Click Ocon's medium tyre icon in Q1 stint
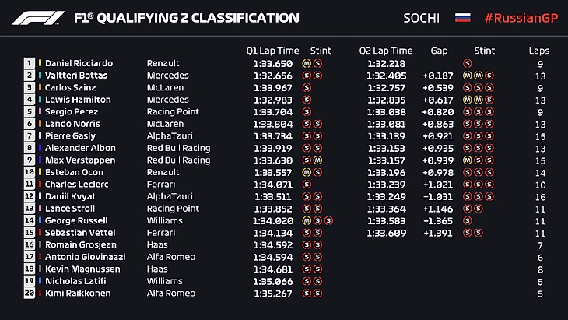This screenshot has height=320, width=568. [307, 172]
